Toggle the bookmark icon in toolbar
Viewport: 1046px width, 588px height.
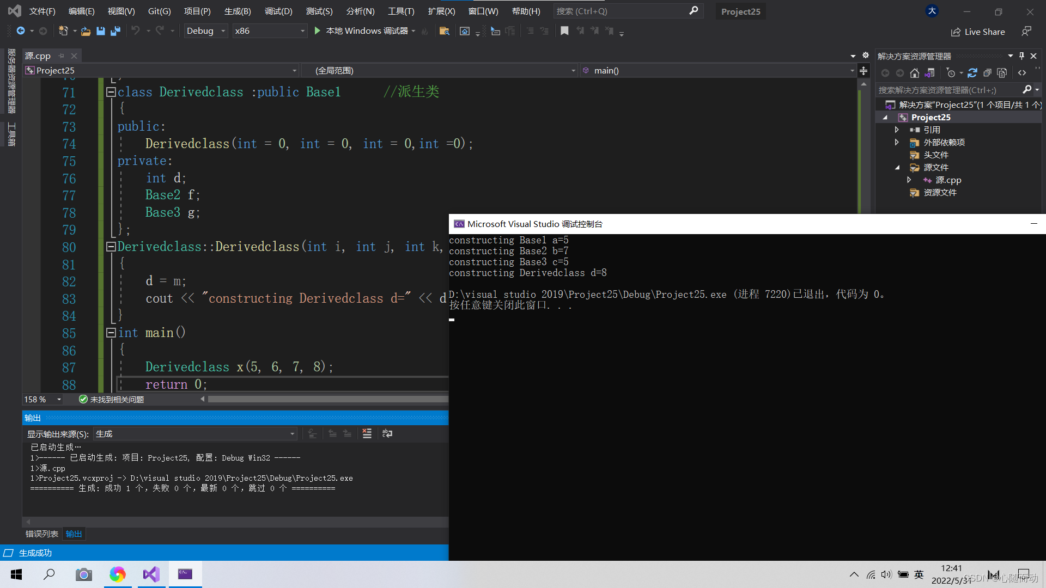[564, 31]
